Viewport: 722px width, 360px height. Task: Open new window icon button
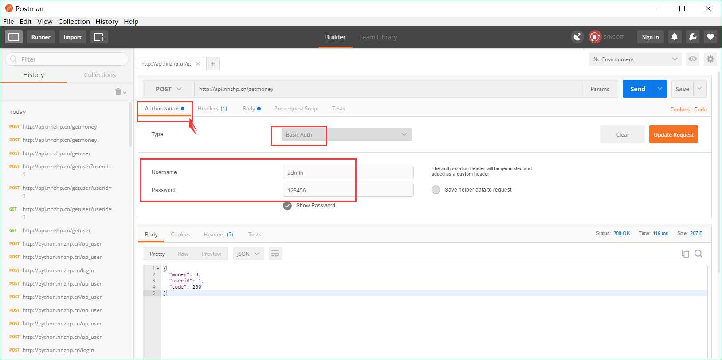click(x=99, y=37)
